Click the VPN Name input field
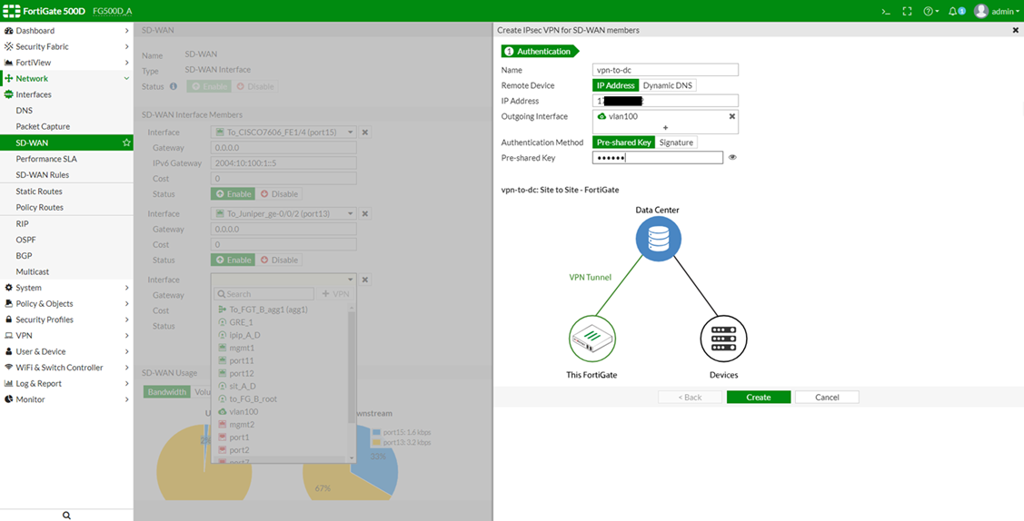Screen dimensions: 1024x521 point(665,70)
